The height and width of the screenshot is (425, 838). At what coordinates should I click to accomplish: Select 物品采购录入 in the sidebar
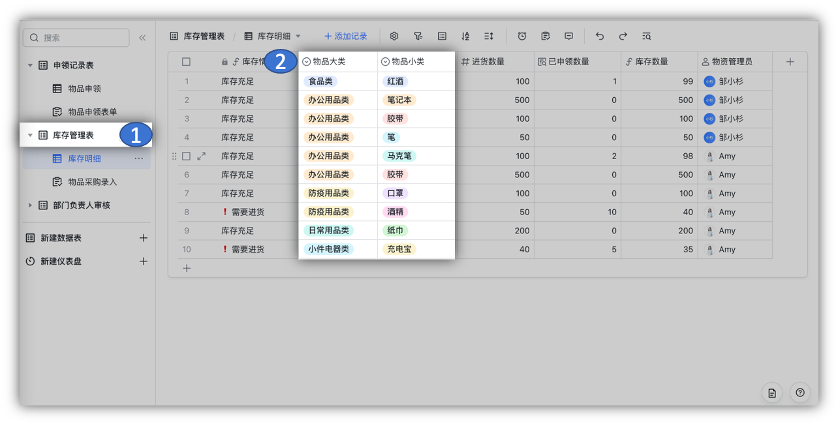click(92, 182)
